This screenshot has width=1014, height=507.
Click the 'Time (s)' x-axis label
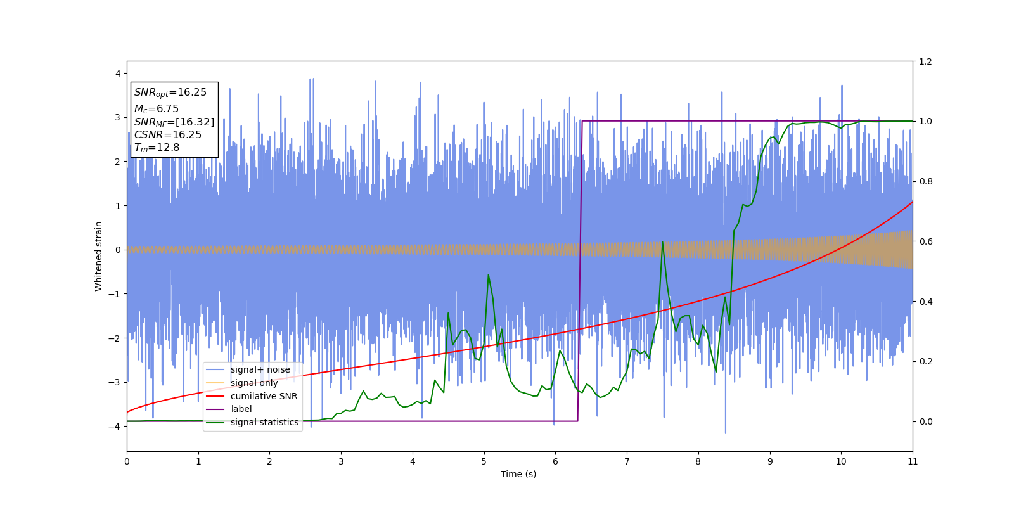pyautogui.click(x=518, y=474)
